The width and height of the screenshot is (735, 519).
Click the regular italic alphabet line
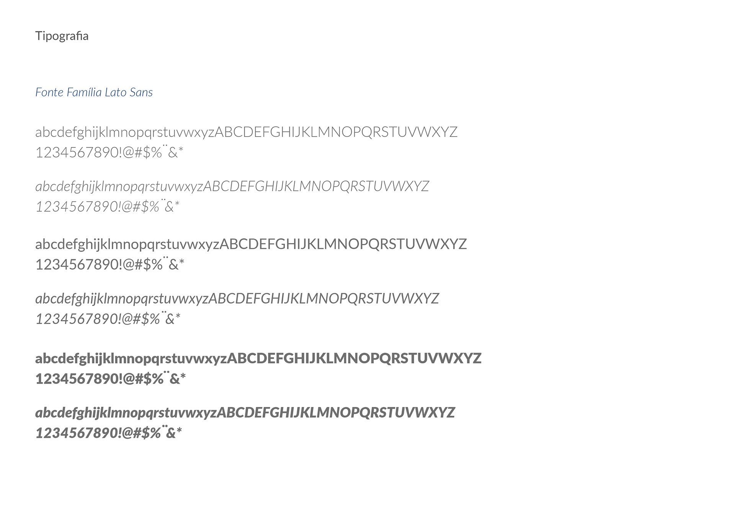tap(237, 299)
